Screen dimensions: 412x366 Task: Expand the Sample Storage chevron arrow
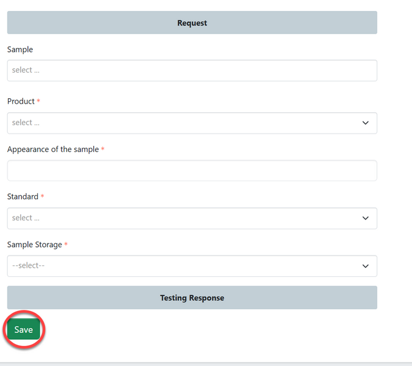366,266
